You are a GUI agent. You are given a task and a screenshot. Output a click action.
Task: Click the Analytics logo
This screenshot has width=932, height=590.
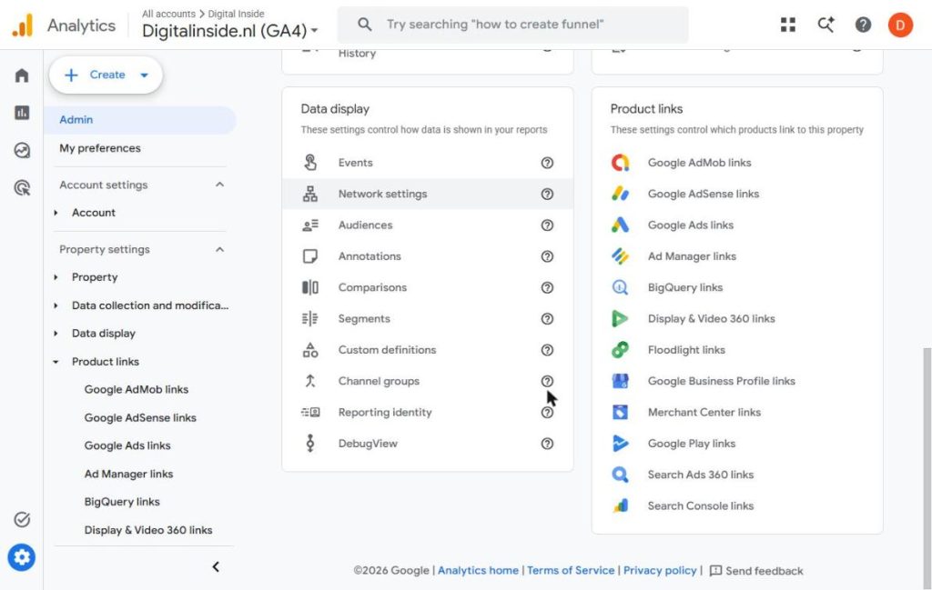pyautogui.click(x=23, y=25)
